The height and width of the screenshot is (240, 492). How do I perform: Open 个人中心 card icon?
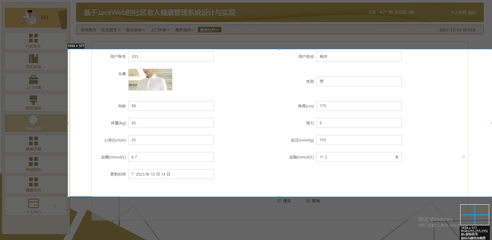(x=33, y=203)
